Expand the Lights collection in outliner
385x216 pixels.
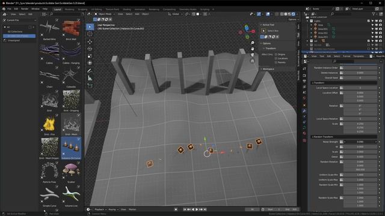point(307,21)
